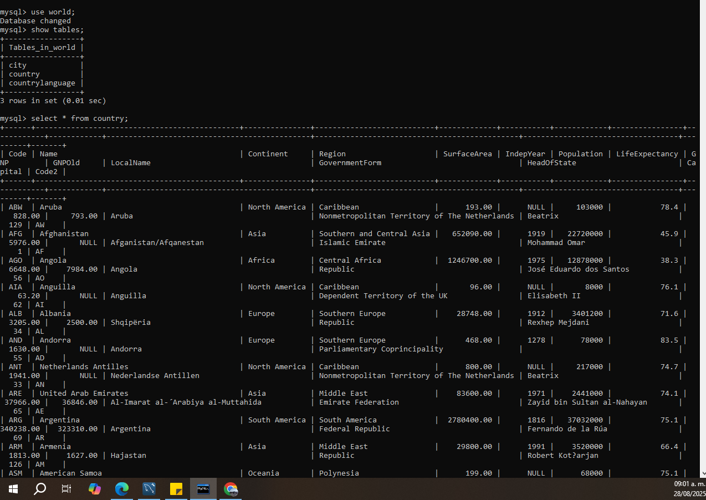706x500 pixels.
Task: Click the scrollbar down arrow in the terminal
Action: (x=703, y=474)
